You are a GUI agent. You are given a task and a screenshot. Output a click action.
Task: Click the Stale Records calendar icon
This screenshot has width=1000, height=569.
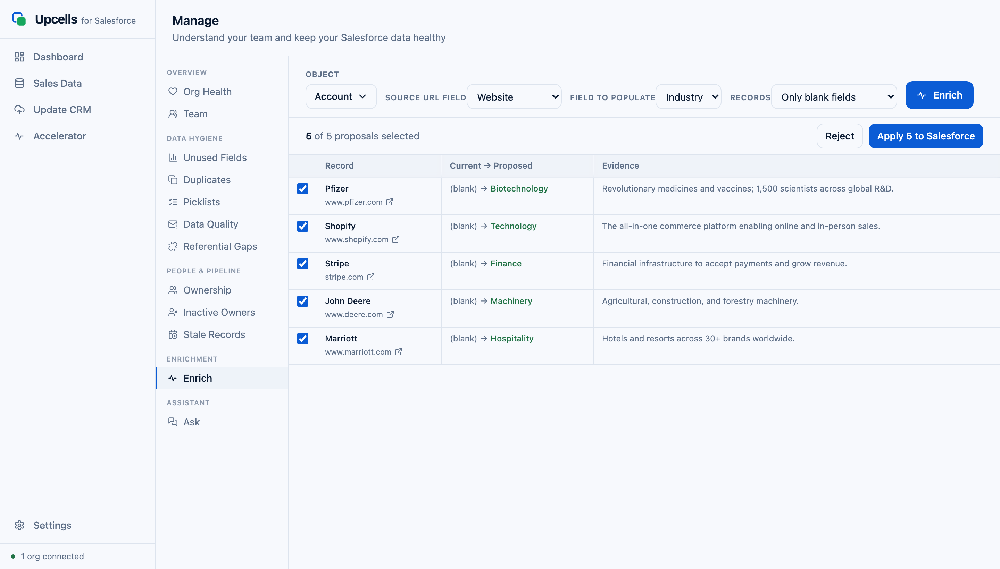(173, 334)
